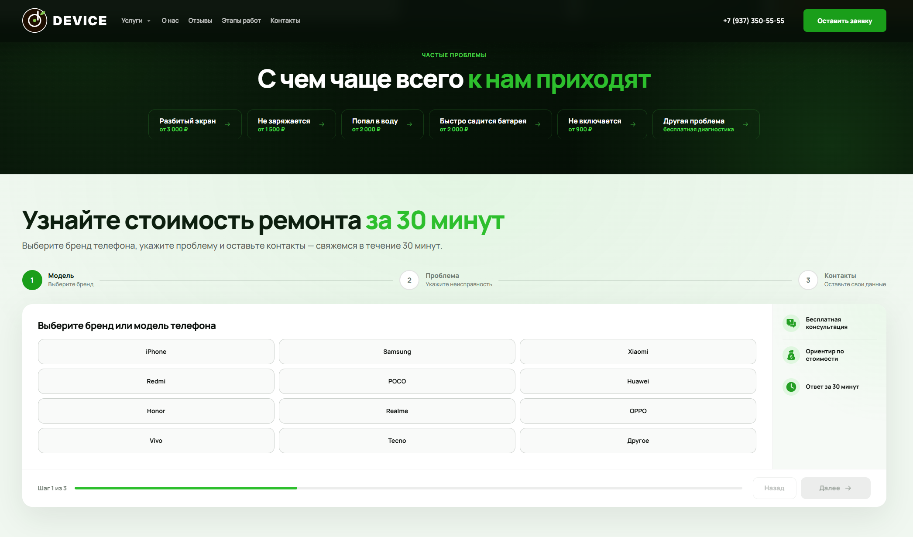Choose the Redmi brand option
This screenshot has width=913, height=537.
click(x=156, y=381)
